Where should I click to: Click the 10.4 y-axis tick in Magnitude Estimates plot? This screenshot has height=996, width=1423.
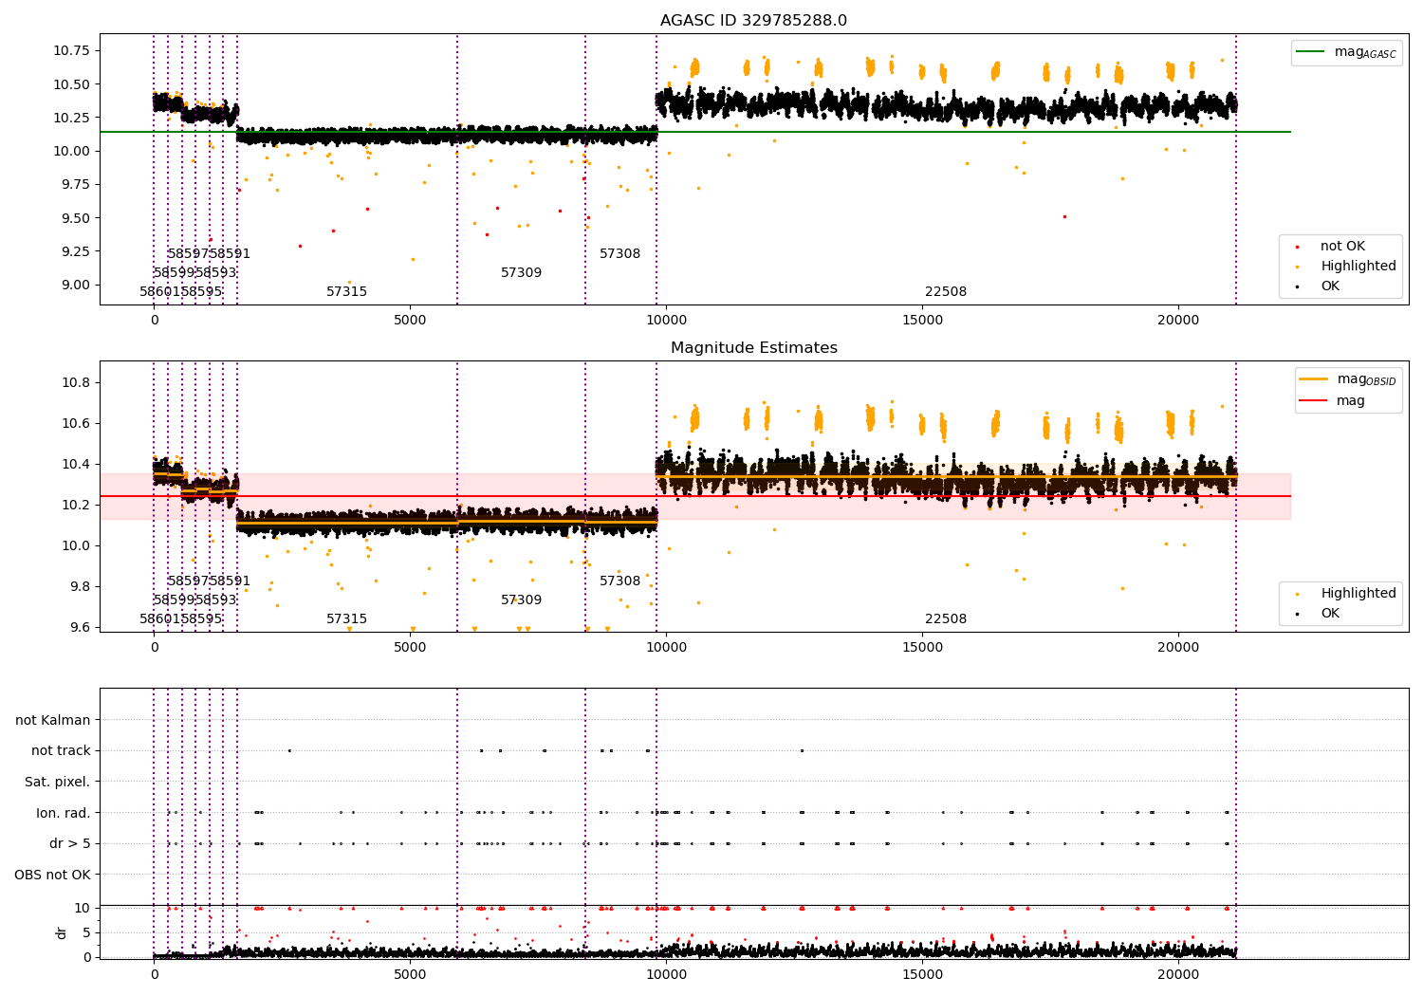click(75, 465)
